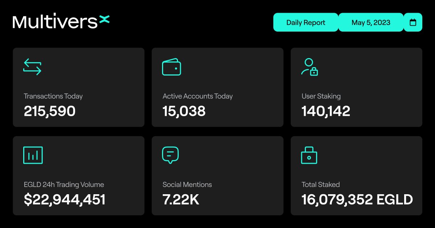
Task: Click the MultiversX logo
Action: coord(61,22)
